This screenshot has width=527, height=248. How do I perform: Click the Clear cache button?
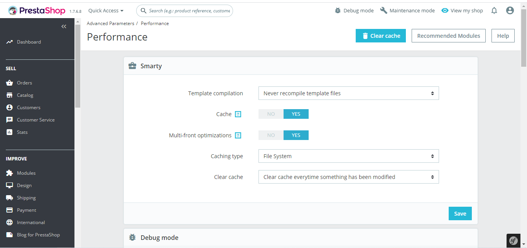click(380, 36)
